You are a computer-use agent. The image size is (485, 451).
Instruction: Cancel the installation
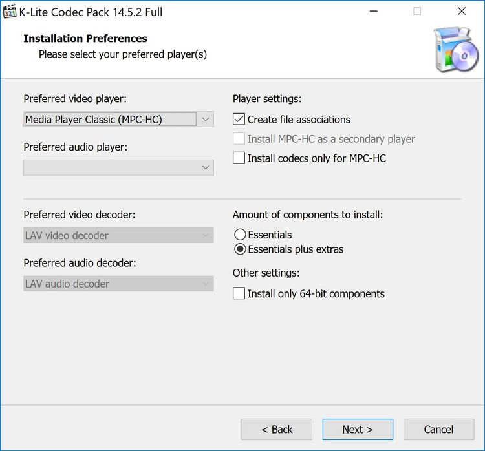(x=439, y=430)
